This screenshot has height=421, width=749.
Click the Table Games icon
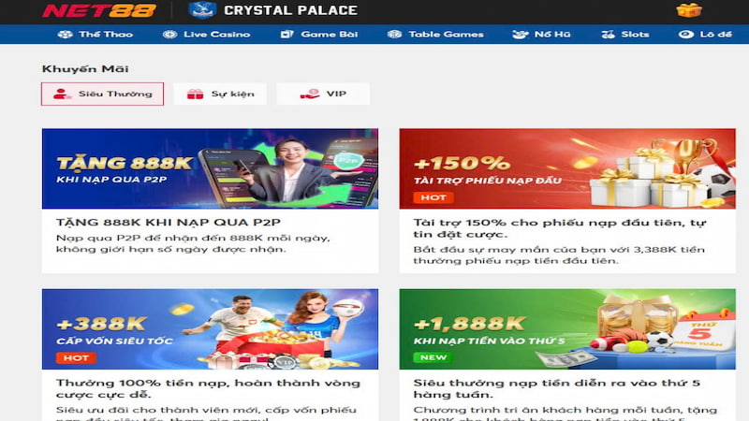394,35
